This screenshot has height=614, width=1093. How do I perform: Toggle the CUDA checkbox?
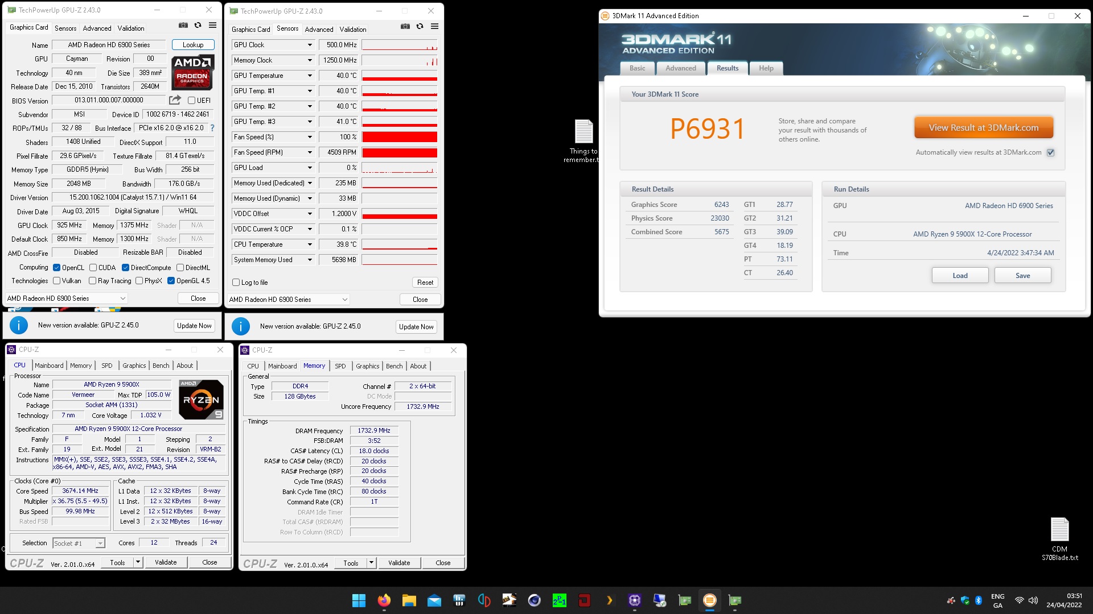[93, 268]
